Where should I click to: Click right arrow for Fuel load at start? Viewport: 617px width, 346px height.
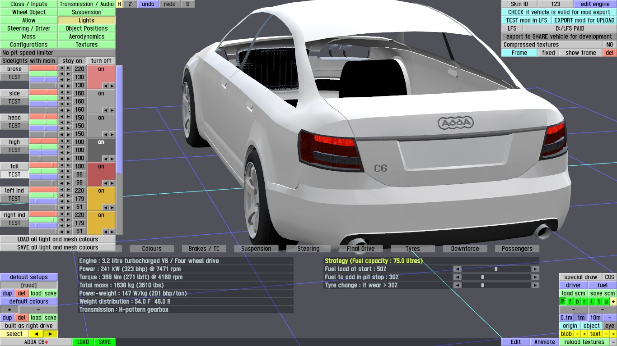(x=535, y=269)
